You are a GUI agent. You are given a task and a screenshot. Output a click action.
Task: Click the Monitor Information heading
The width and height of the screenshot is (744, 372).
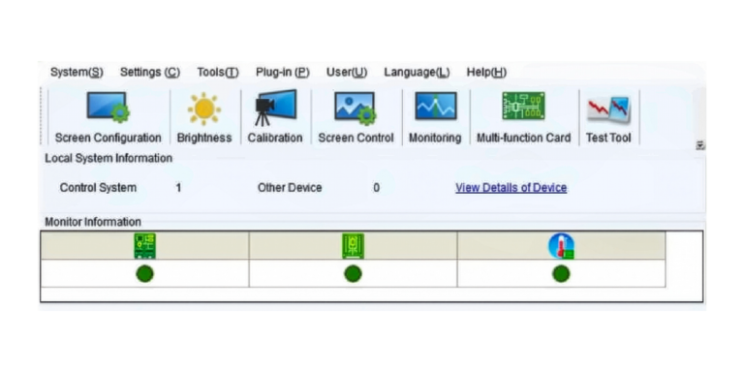pyautogui.click(x=93, y=222)
